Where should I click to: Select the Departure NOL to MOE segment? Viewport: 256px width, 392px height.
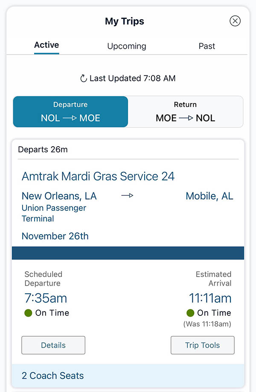tap(70, 112)
